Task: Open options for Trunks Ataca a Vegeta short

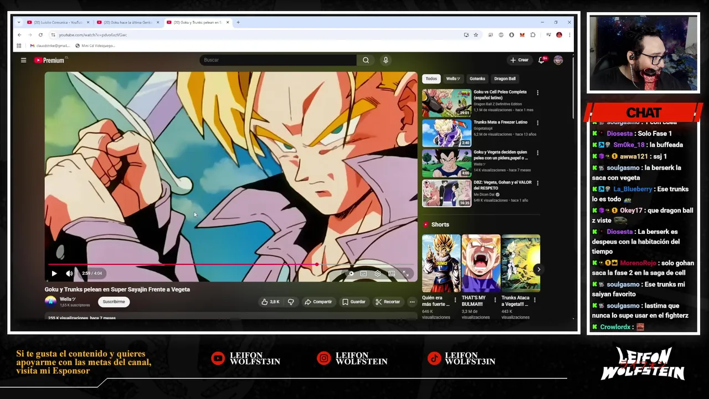Action: pos(535,300)
